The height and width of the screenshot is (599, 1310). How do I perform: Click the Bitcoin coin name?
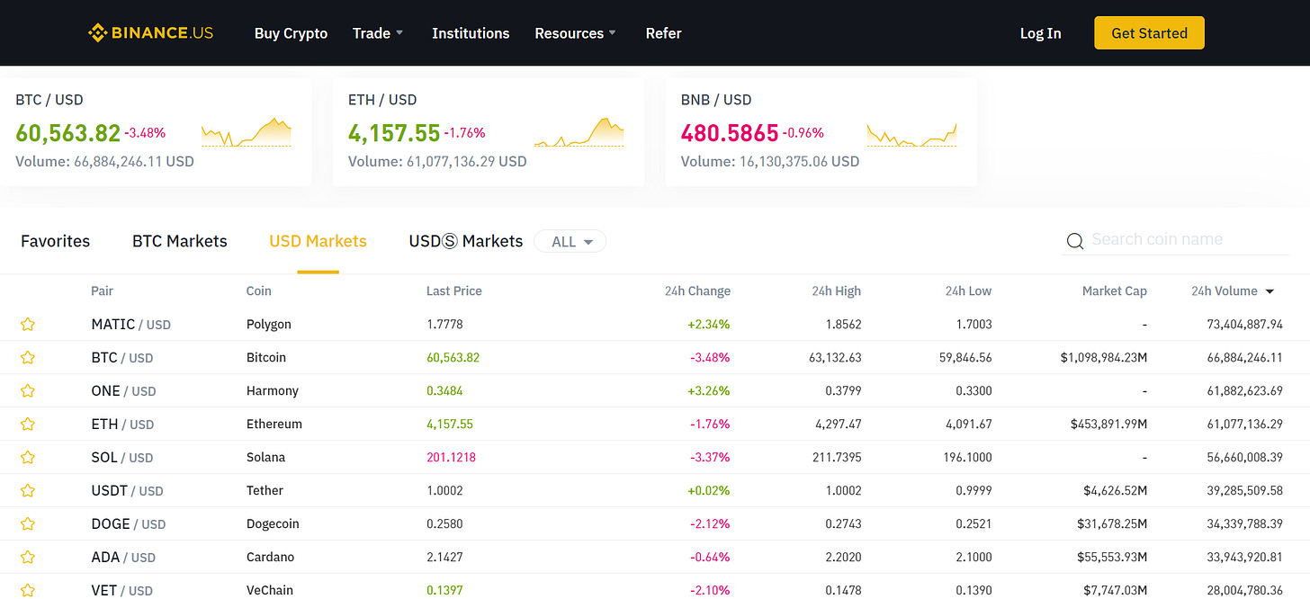[x=266, y=357]
